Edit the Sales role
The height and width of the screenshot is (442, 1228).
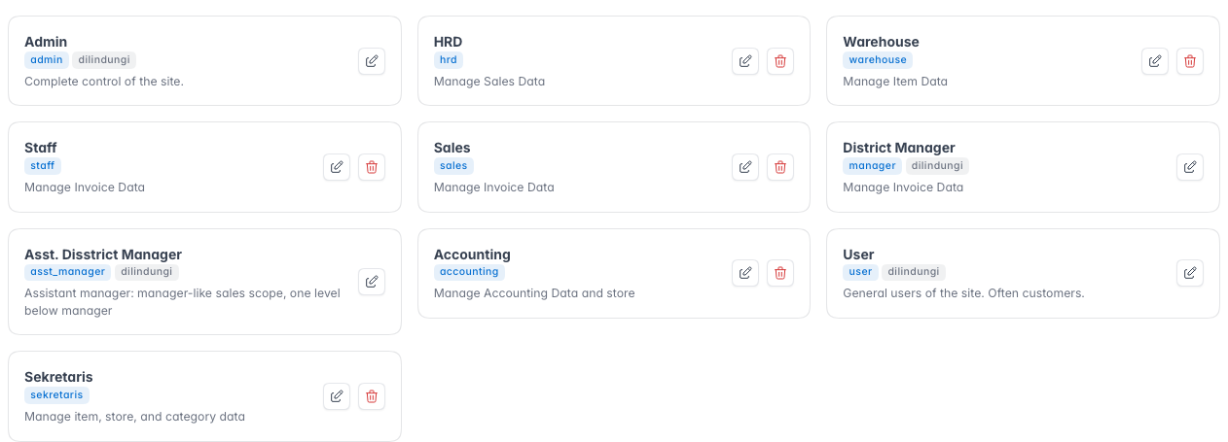point(745,167)
